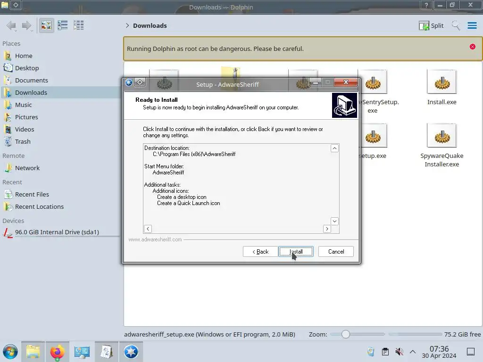Go back in Dolphin navigation
Viewport: 483px width, 362px height.
[x=11, y=25]
